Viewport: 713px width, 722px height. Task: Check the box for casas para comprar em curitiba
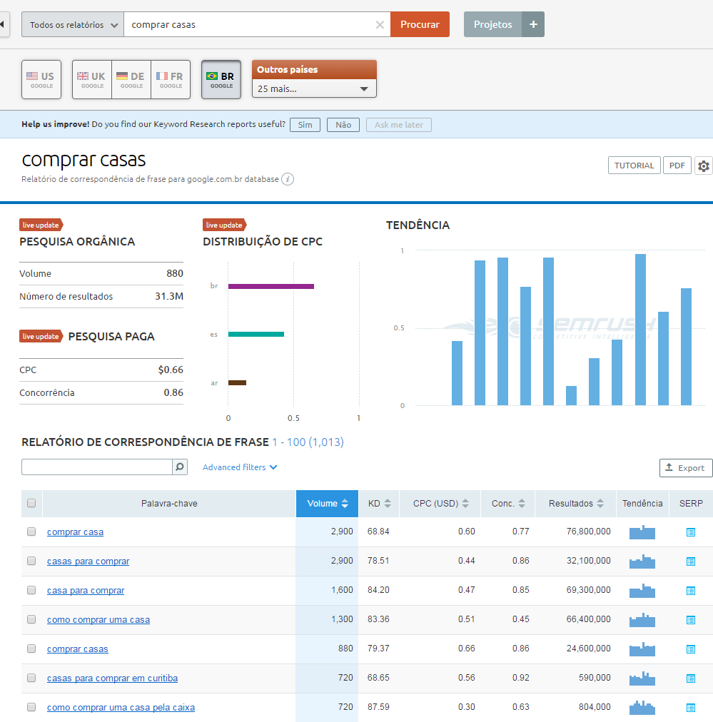(x=31, y=678)
